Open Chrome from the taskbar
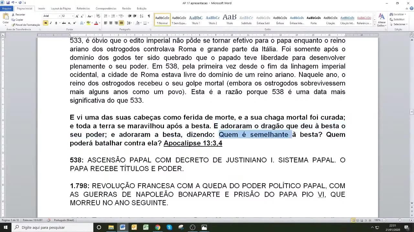Image resolution: width=414 pixels, height=232 pixels. 158,227
